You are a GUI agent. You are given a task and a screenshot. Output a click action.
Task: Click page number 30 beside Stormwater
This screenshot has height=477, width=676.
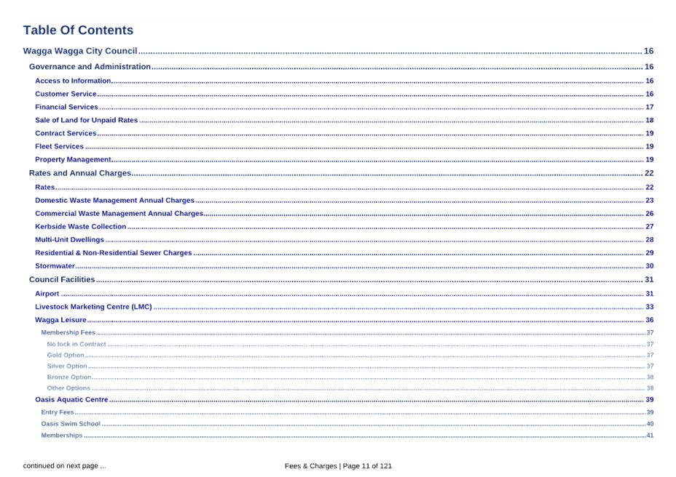649,266
